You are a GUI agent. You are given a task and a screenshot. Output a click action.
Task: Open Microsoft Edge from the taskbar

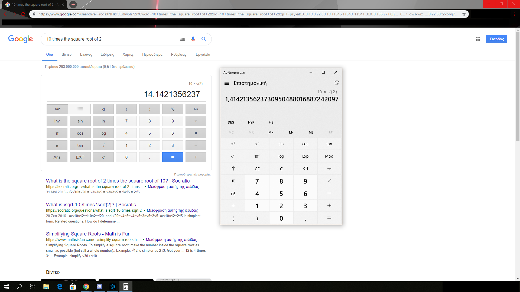pyautogui.click(x=60, y=287)
